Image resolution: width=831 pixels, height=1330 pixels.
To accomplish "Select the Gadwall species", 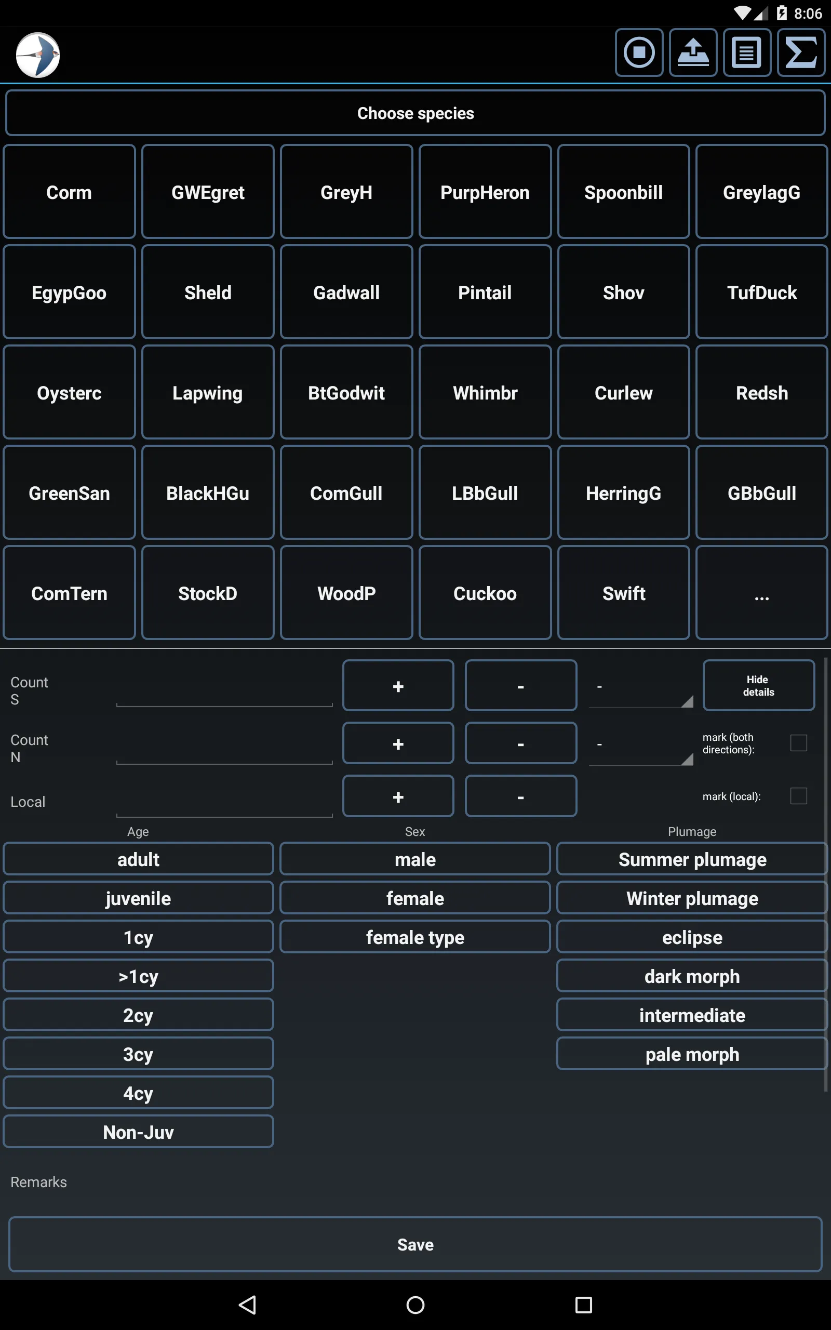I will tap(346, 292).
